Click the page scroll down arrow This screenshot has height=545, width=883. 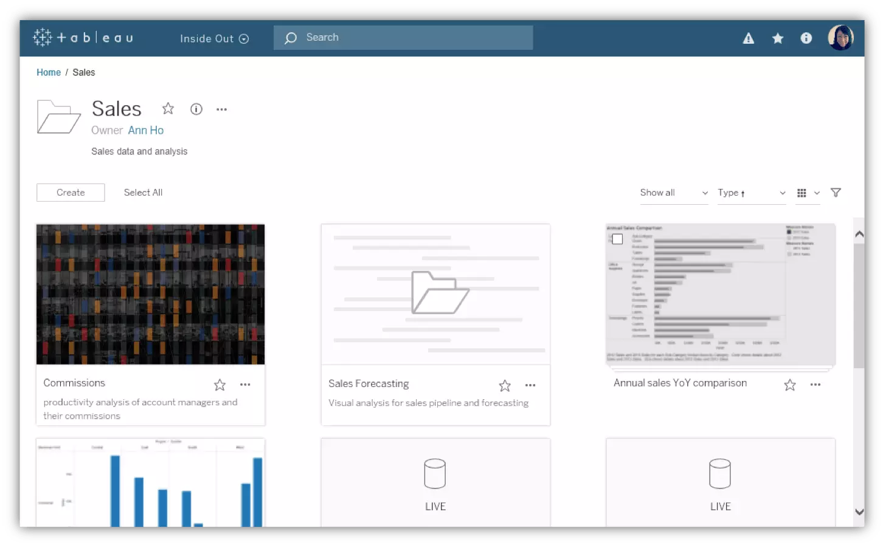859,512
